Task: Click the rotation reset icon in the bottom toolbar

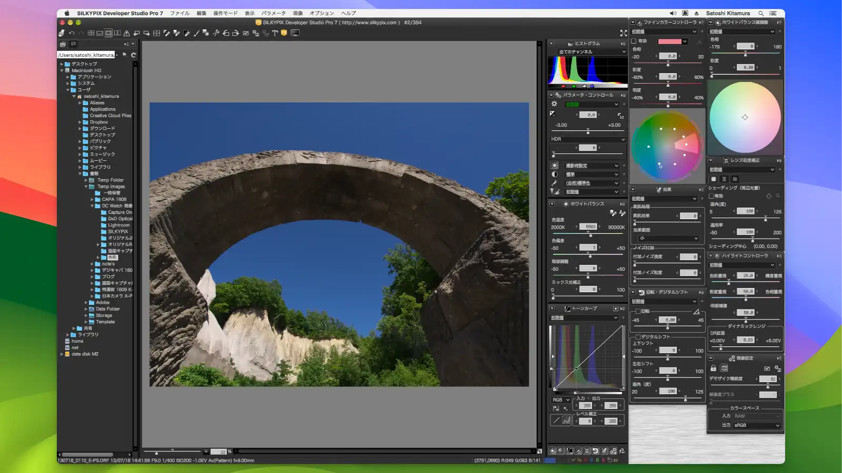Action: pyautogui.click(x=595, y=451)
